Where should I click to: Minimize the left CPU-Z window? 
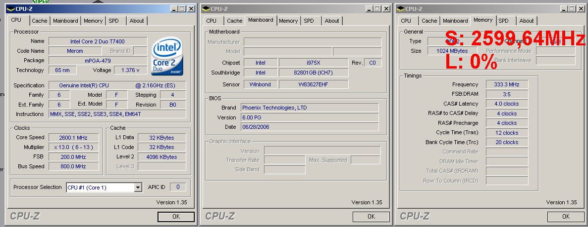pos(173,9)
